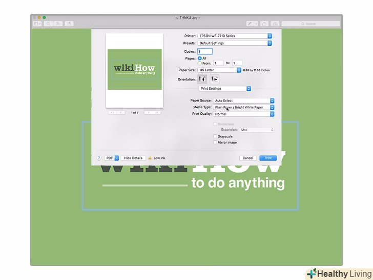Open the arrow menu beside Markup pen
373x280 pixels.
256,24
